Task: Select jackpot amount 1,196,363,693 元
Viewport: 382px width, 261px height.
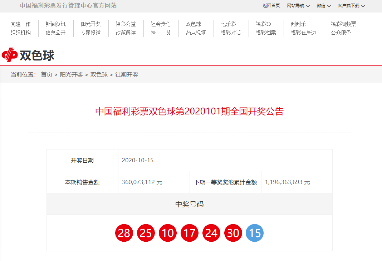Action: coord(288,182)
